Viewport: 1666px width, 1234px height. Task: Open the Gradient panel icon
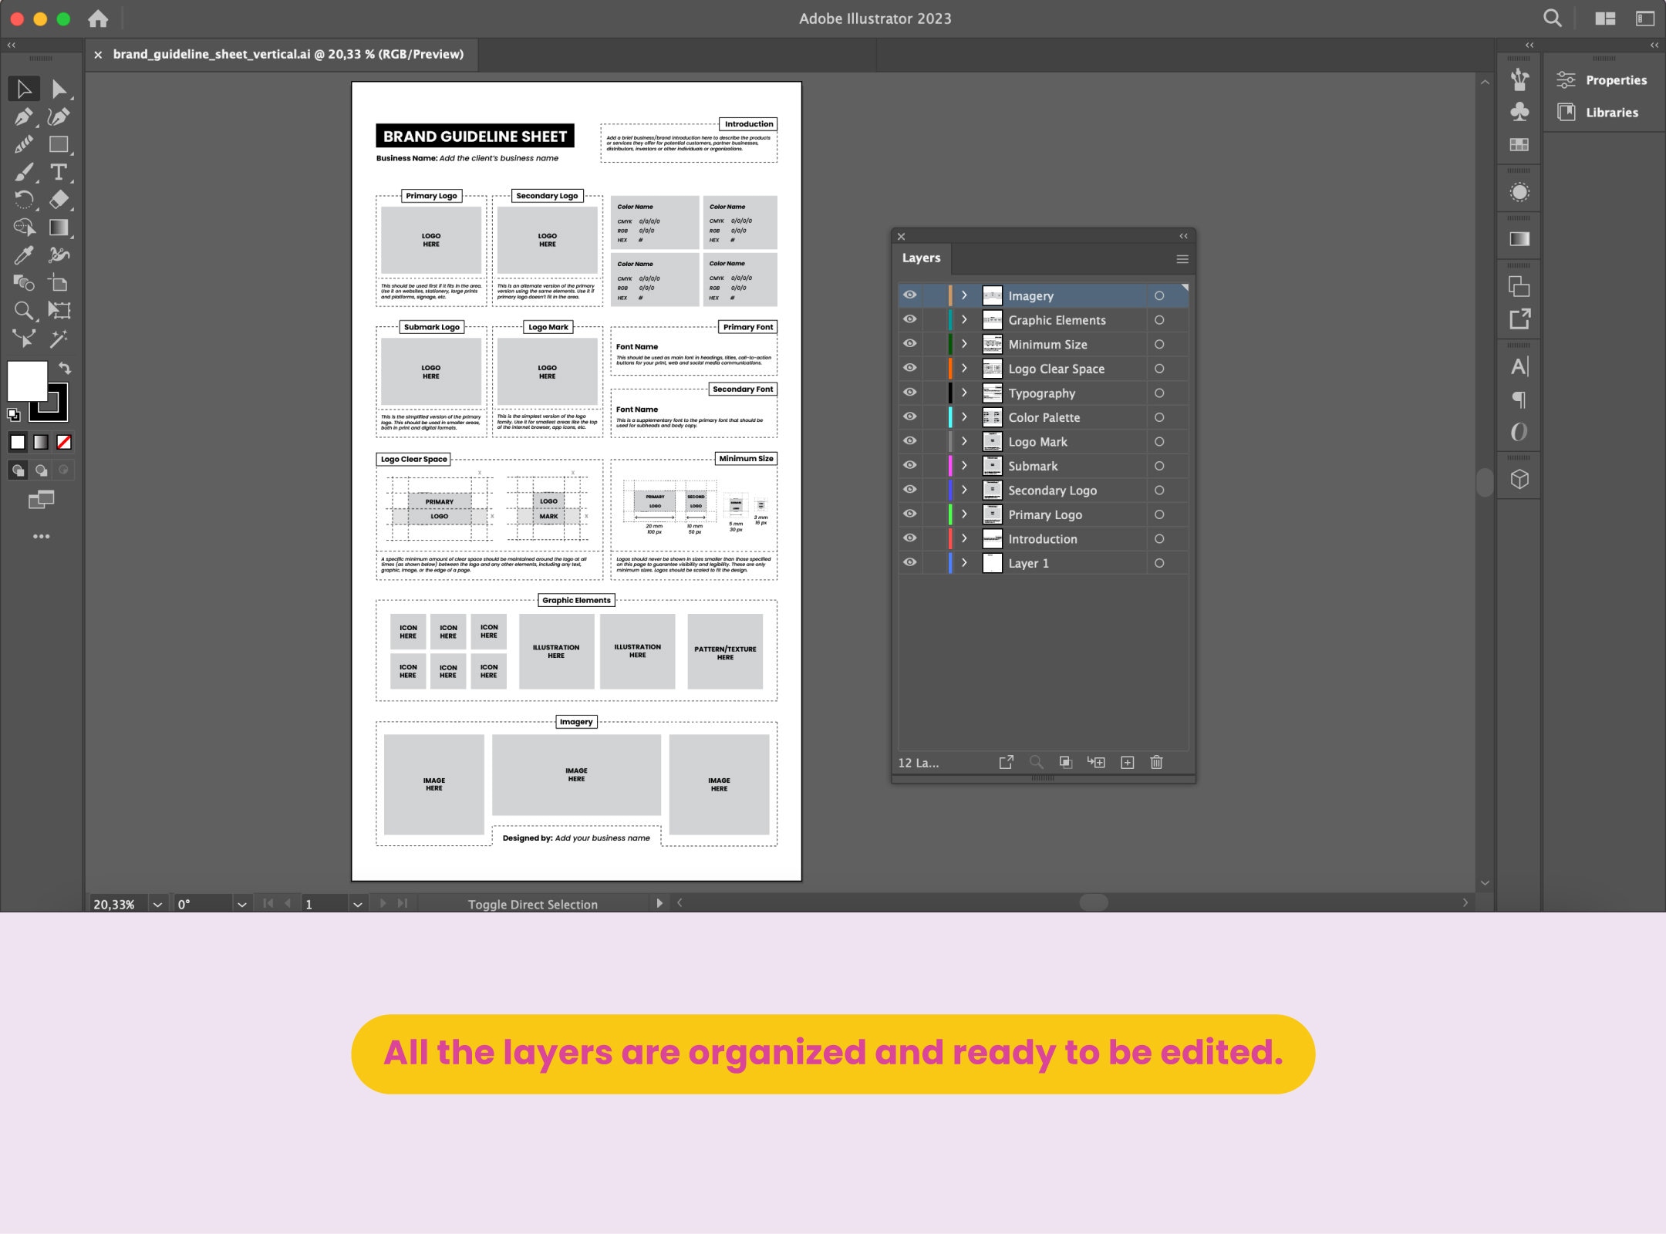[1519, 238]
